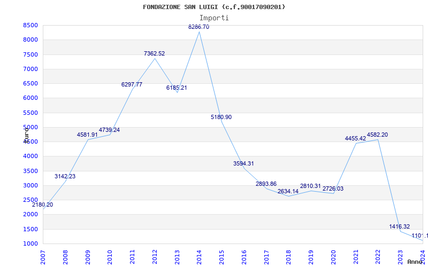Click the 2634.14 value label
The width and height of the screenshot is (428, 267).
tap(288, 191)
